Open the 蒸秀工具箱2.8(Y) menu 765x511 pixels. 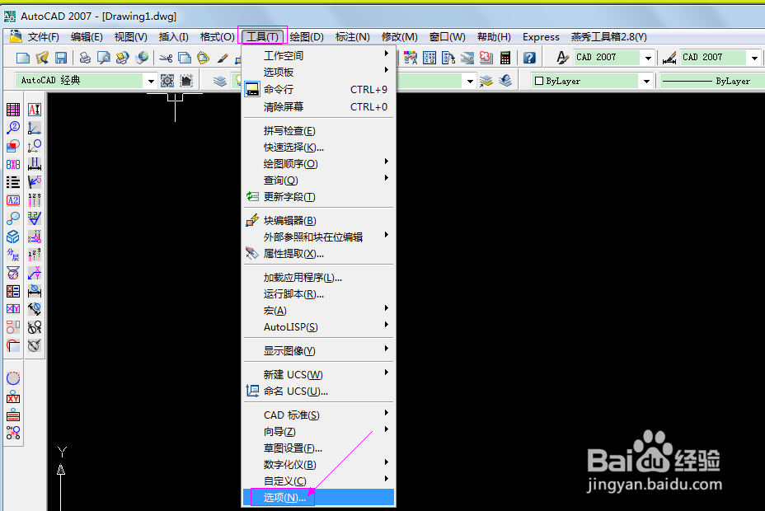(x=609, y=37)
